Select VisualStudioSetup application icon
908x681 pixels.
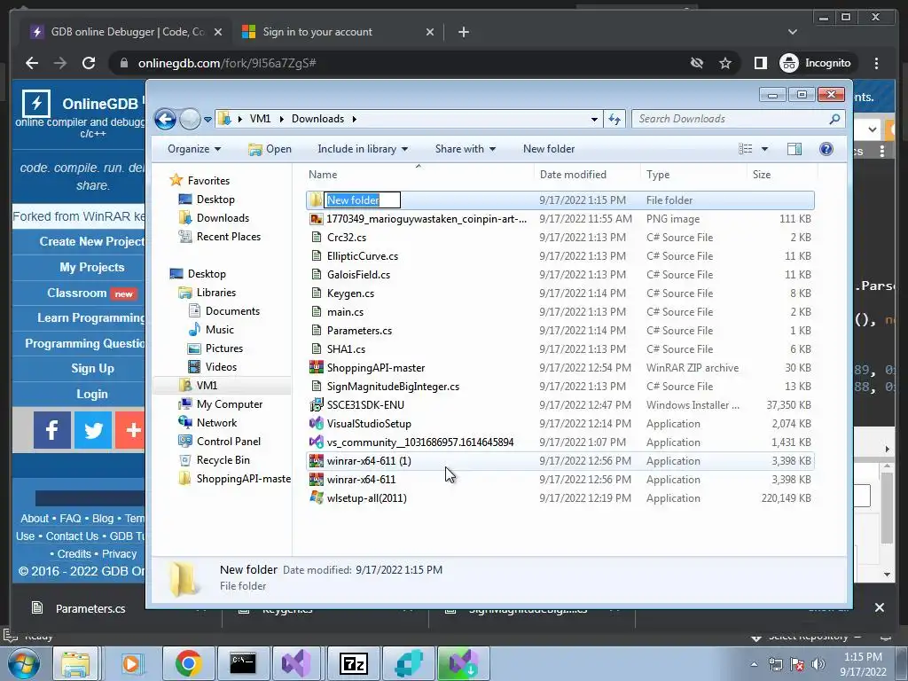tap(317, 423)
